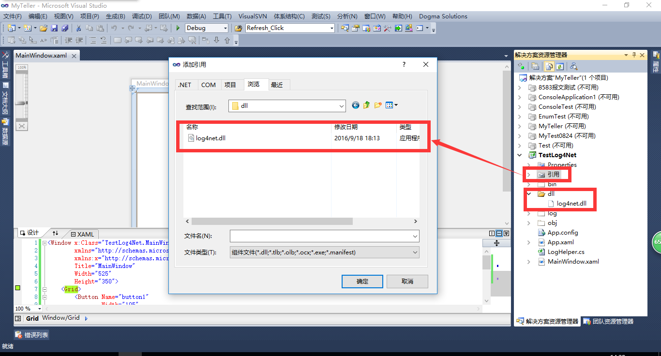This screenshot has height=356, width=661.
Task: Create new folder using dialog folder icon
Action: (378, 105)
